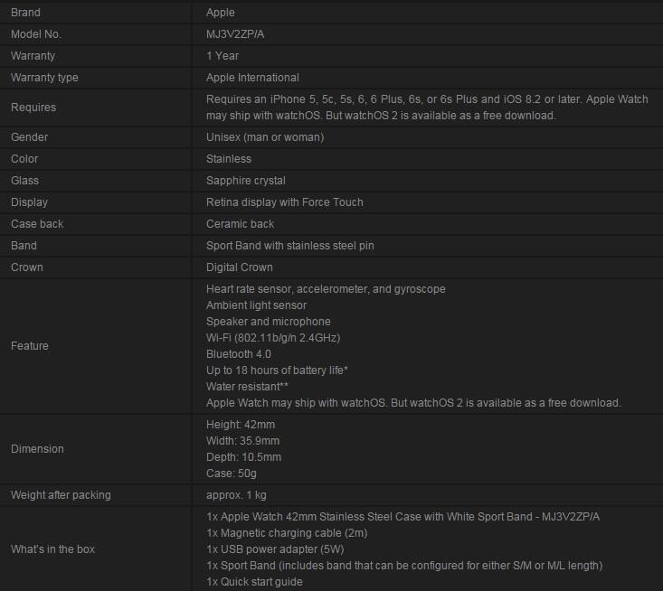Select the Ceramic back value

coord(241,224)
